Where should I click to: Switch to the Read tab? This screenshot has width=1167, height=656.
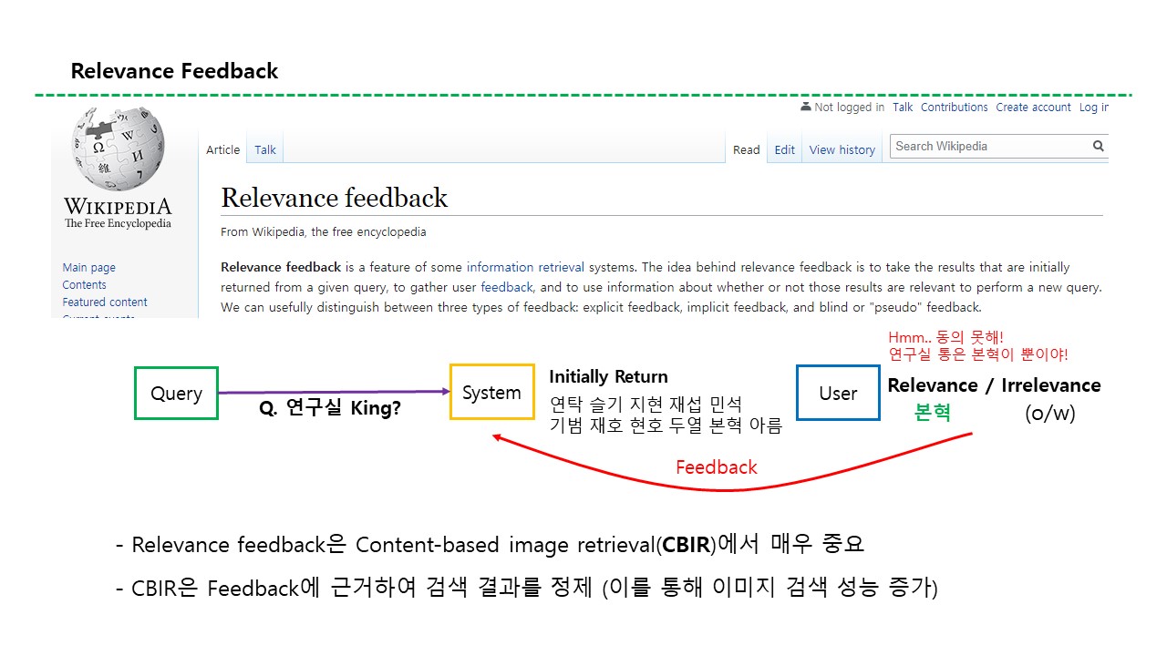pyautogui.click(x=747, y=149)
